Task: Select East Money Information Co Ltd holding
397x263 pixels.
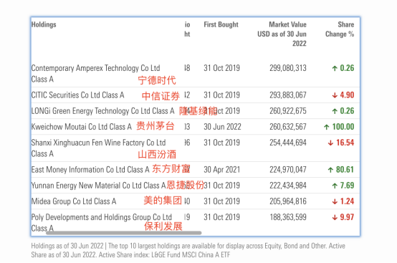Action: pos(90,170)
